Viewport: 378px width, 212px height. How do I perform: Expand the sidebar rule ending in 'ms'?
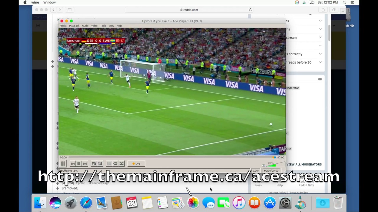pos(320,29)
